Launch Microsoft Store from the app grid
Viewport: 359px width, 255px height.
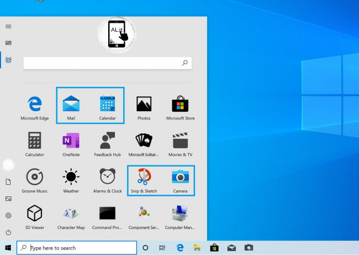point(180,108)
